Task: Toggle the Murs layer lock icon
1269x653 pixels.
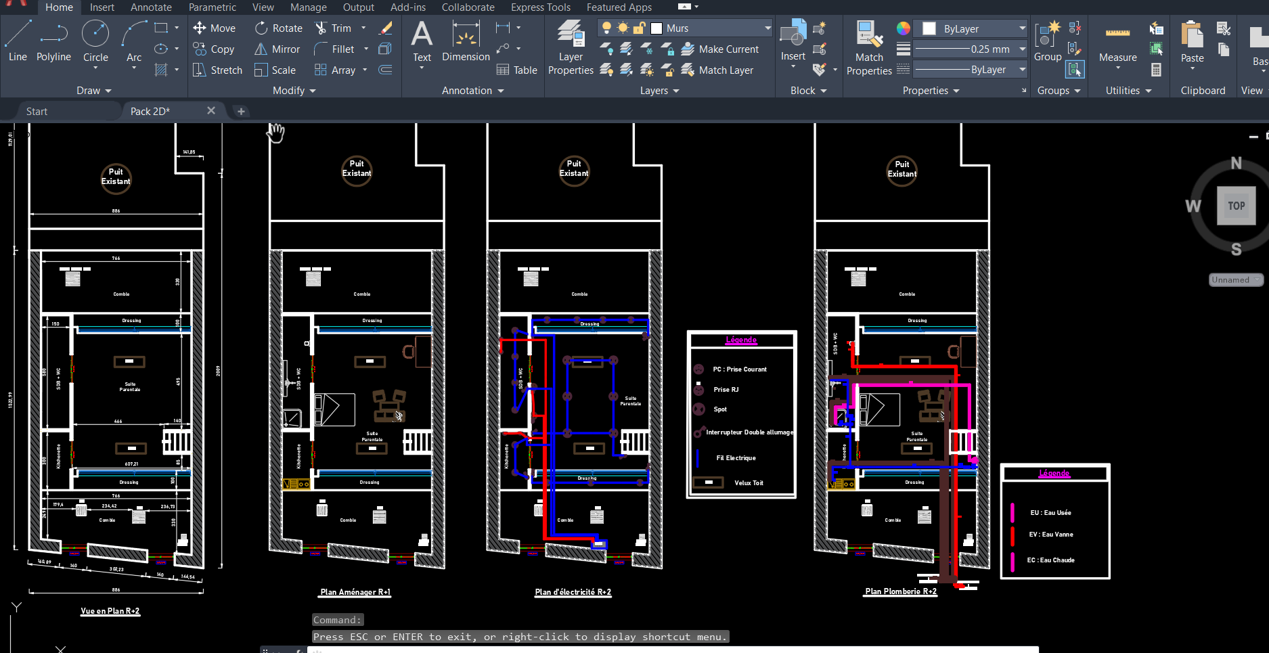Action: click(639, 28)
